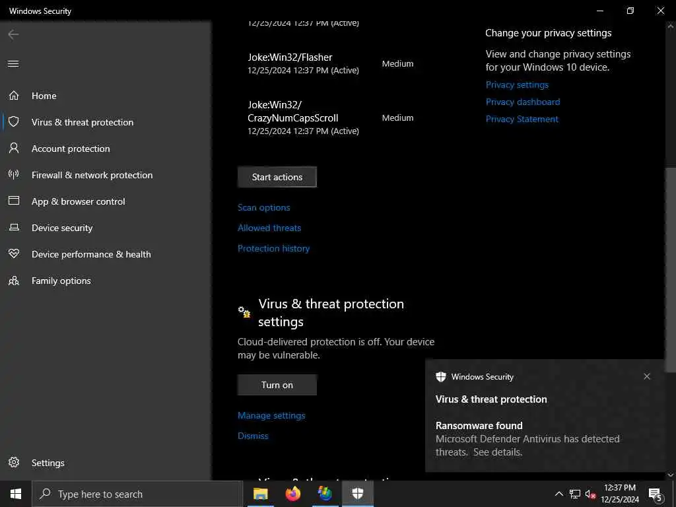The height and width of the screenshot is (507, 676).
Task: Click the Type here to search box
Action: (137, 494)
